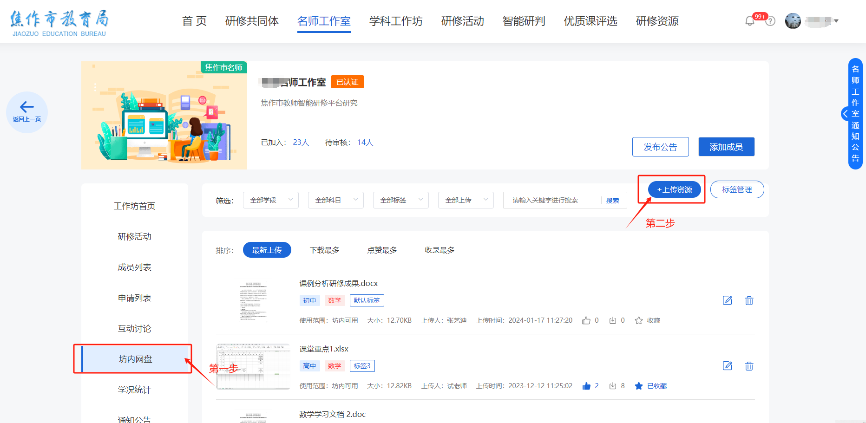This screenshot has height=423, width=866.
Task: Remove 课堂重点1.xlsx from favorites via star
Action: click(639, 386)
